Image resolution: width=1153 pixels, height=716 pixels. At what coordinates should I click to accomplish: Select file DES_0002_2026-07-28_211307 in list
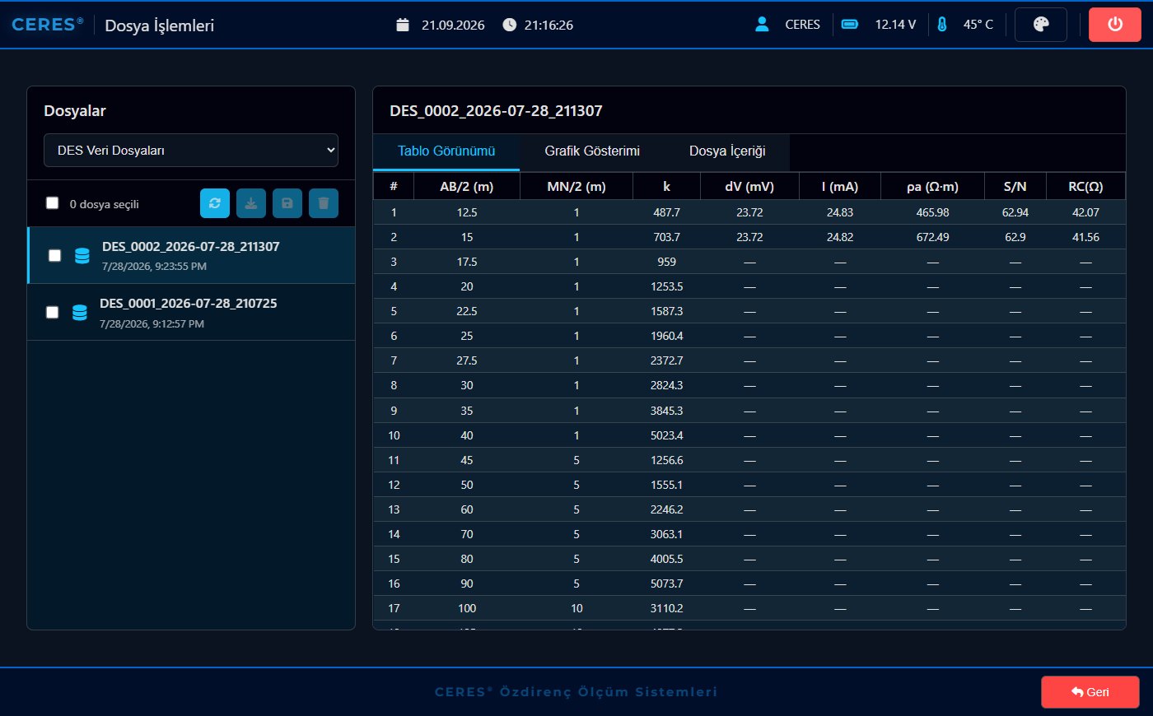point(191,256)
